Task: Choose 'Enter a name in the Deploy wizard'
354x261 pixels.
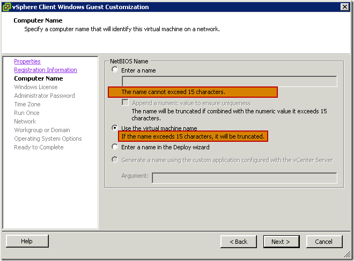Action: [x=115, y=147]
